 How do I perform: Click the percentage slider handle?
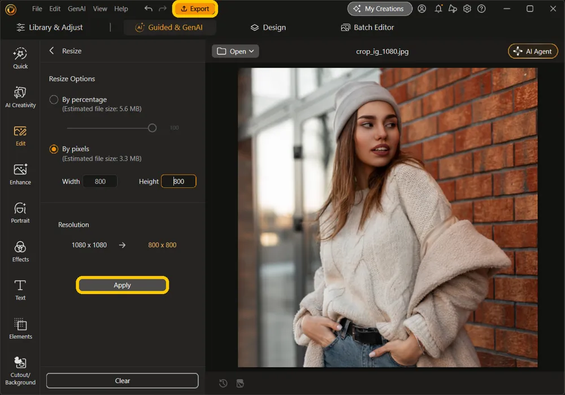[x=152, y=128]
